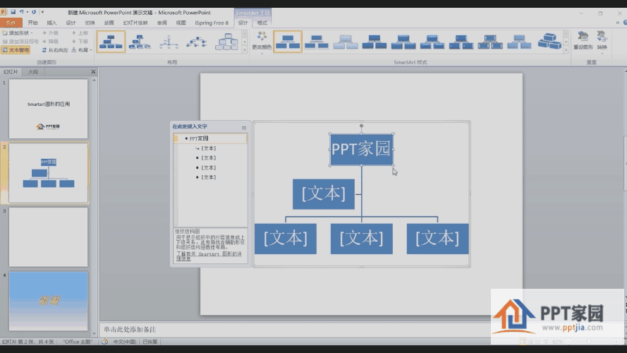Toggle the 文本窗格 text pane button
Screen dimensions: 627x353
[16, 50]
